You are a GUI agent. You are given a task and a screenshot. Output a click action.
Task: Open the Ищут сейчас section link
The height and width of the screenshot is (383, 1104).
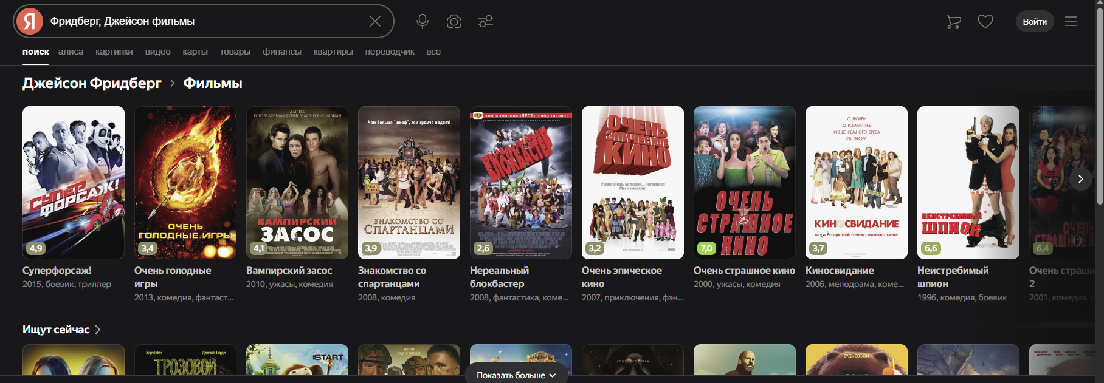(61, 330)
